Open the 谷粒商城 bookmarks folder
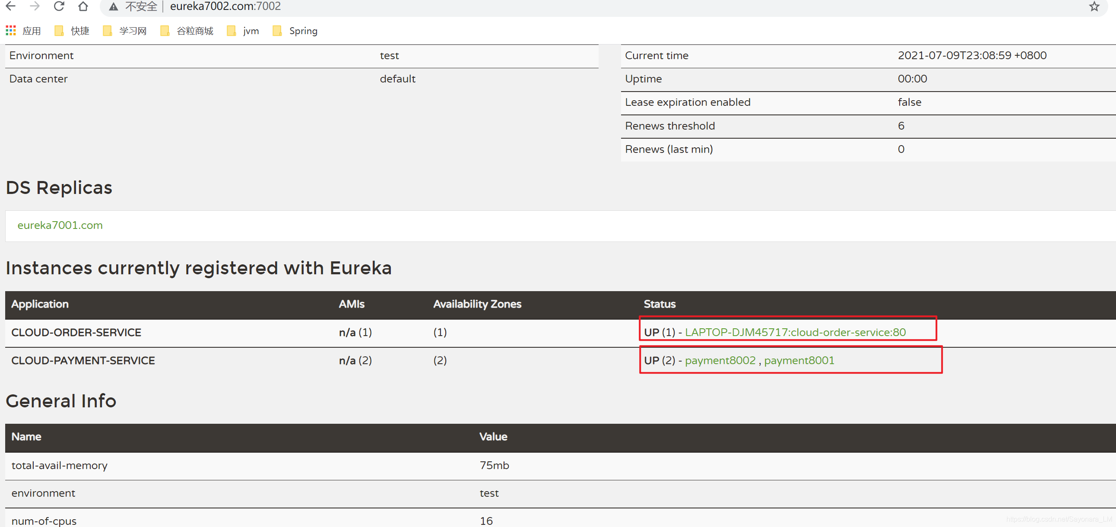The image size is (1116, 527). click(x=187, y=31)
